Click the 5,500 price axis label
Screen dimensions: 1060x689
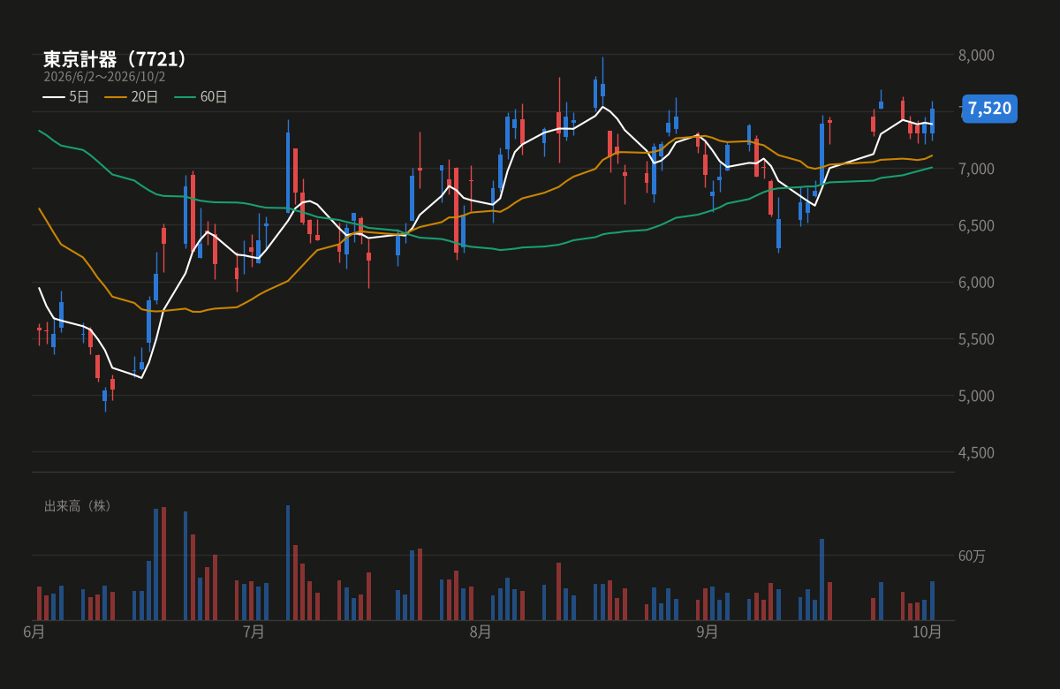[976, 339]
